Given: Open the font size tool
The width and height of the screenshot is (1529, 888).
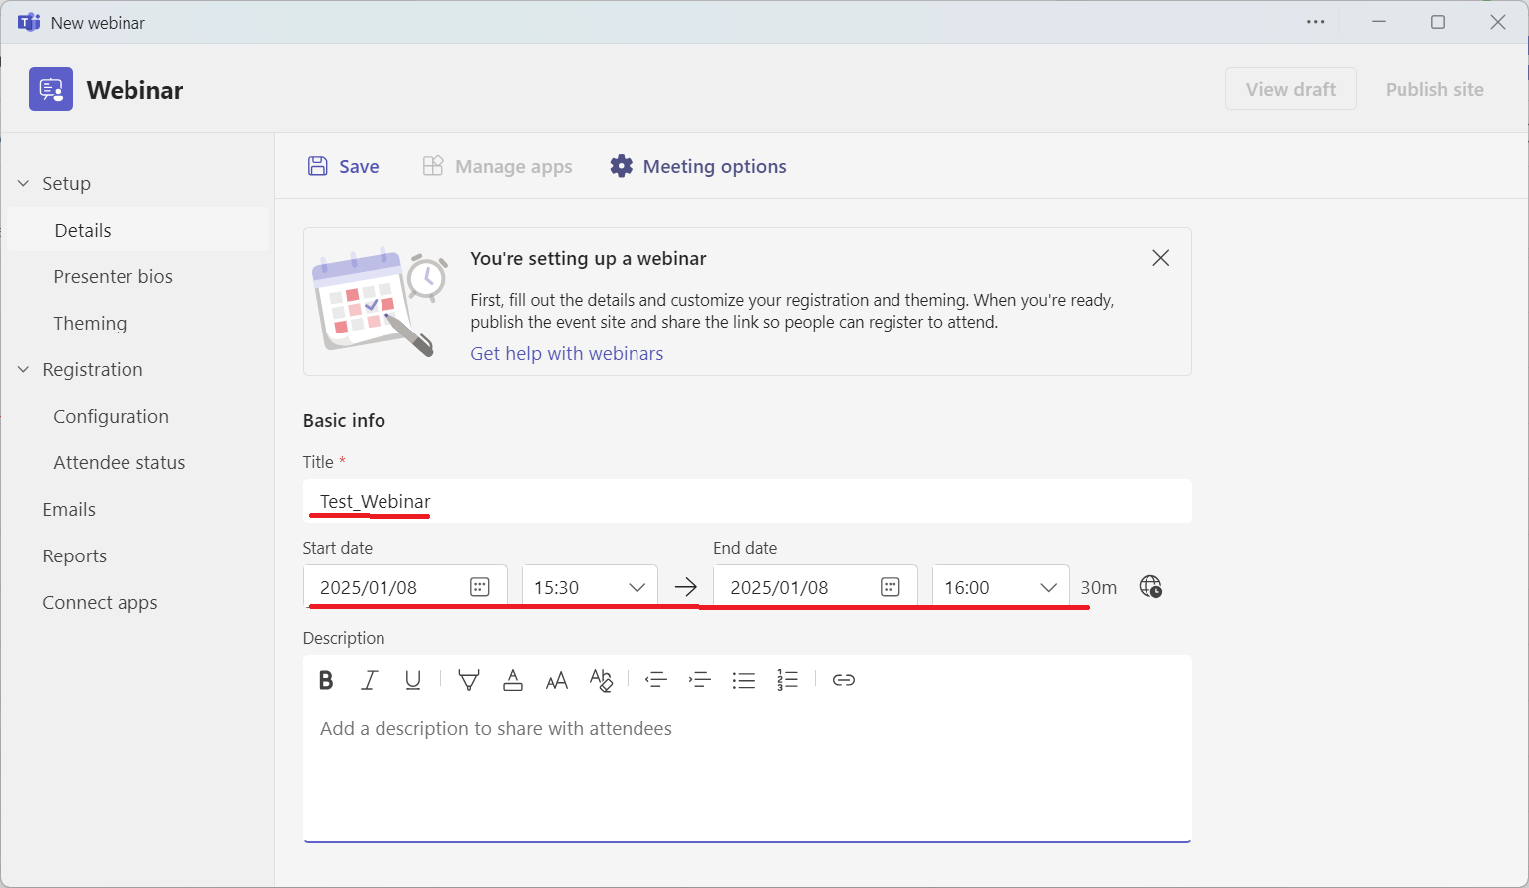Looking at the screenshot, I should point(557,680).
